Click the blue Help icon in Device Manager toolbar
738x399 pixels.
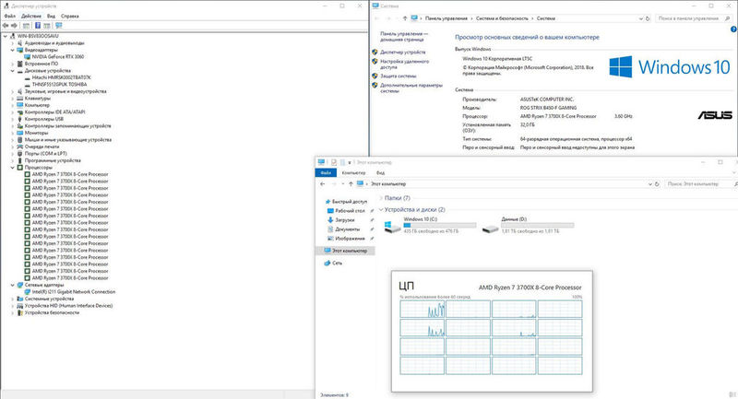38,26
